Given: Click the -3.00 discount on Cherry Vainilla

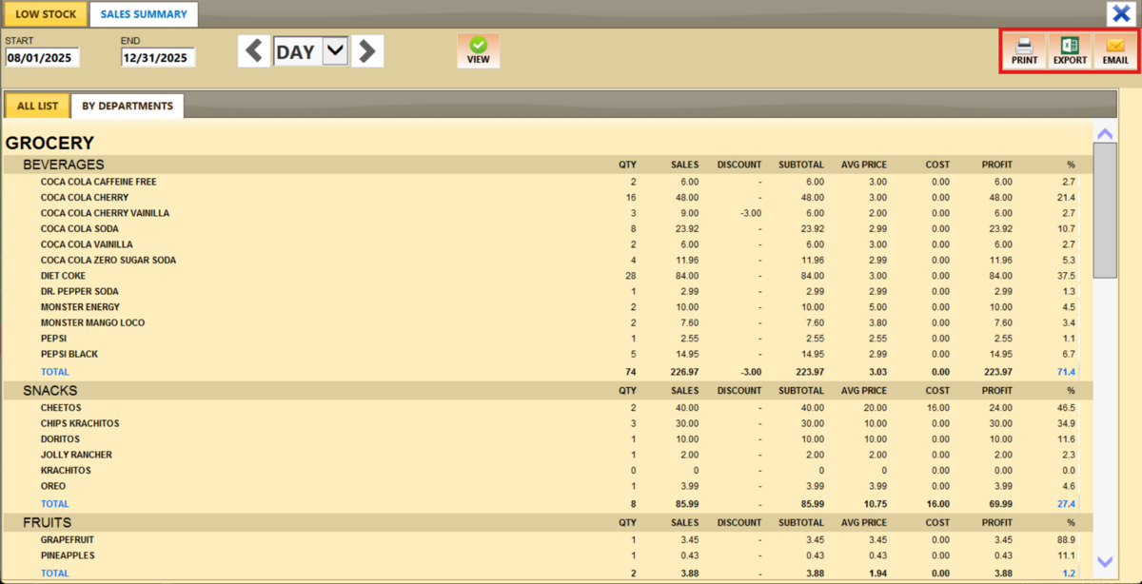Looking at the screenshot, I should 749,213.
